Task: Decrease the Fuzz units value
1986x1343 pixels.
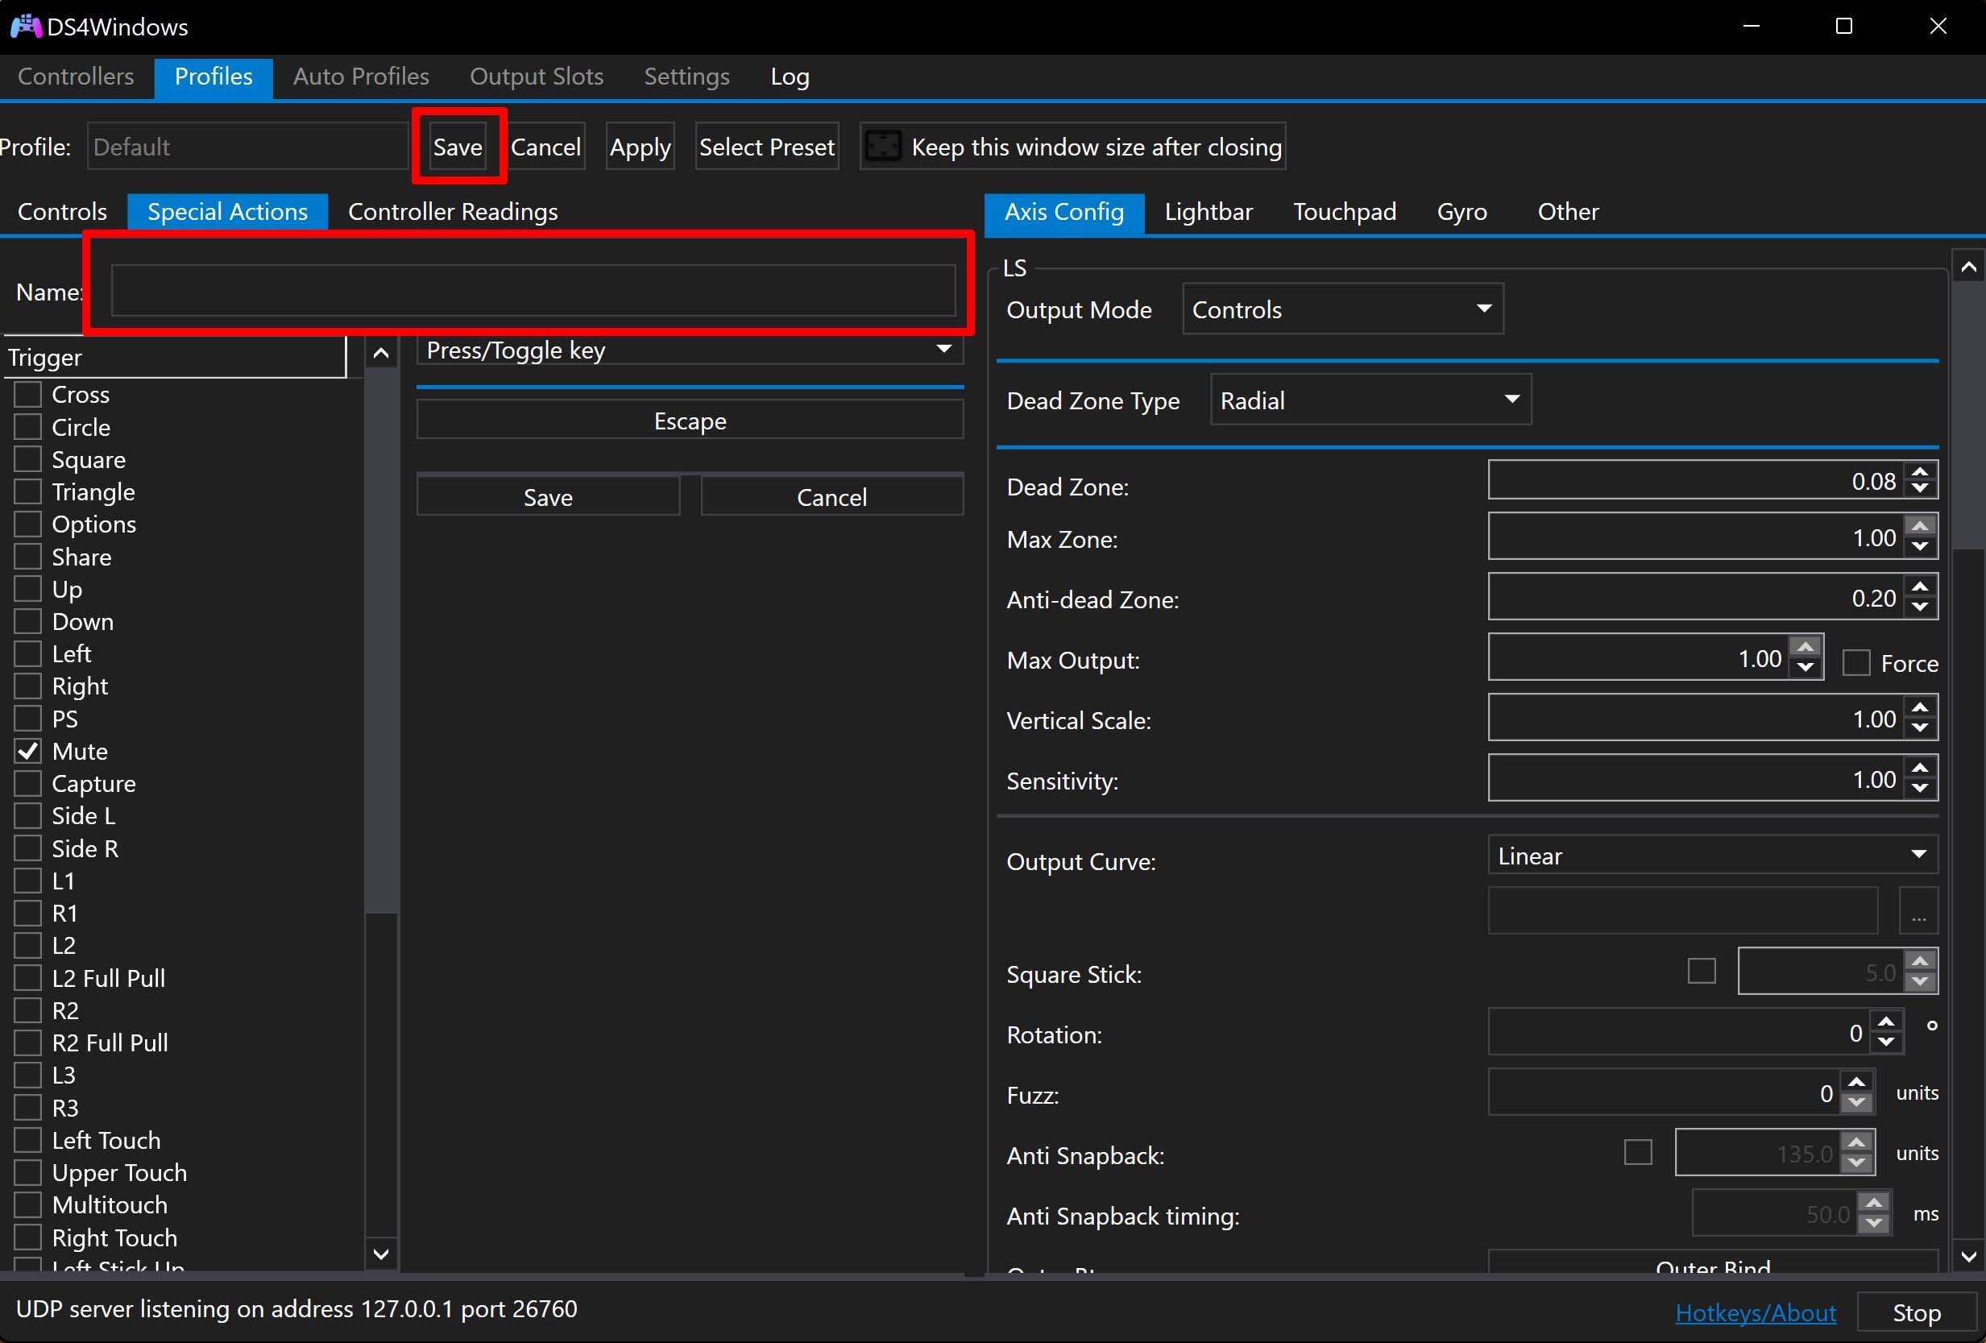Action: [1856, 1102]
